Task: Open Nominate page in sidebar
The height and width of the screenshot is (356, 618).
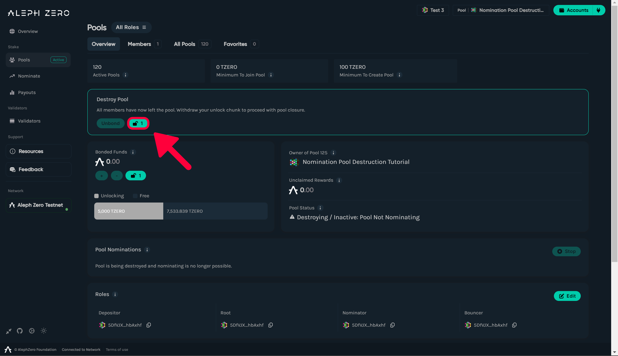Action: [29, 76]
